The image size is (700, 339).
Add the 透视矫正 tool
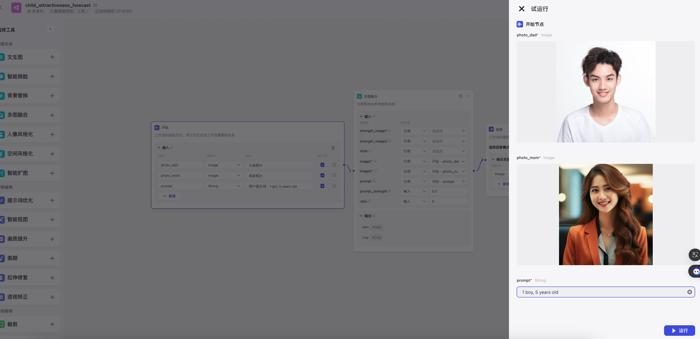pos(52,297)
